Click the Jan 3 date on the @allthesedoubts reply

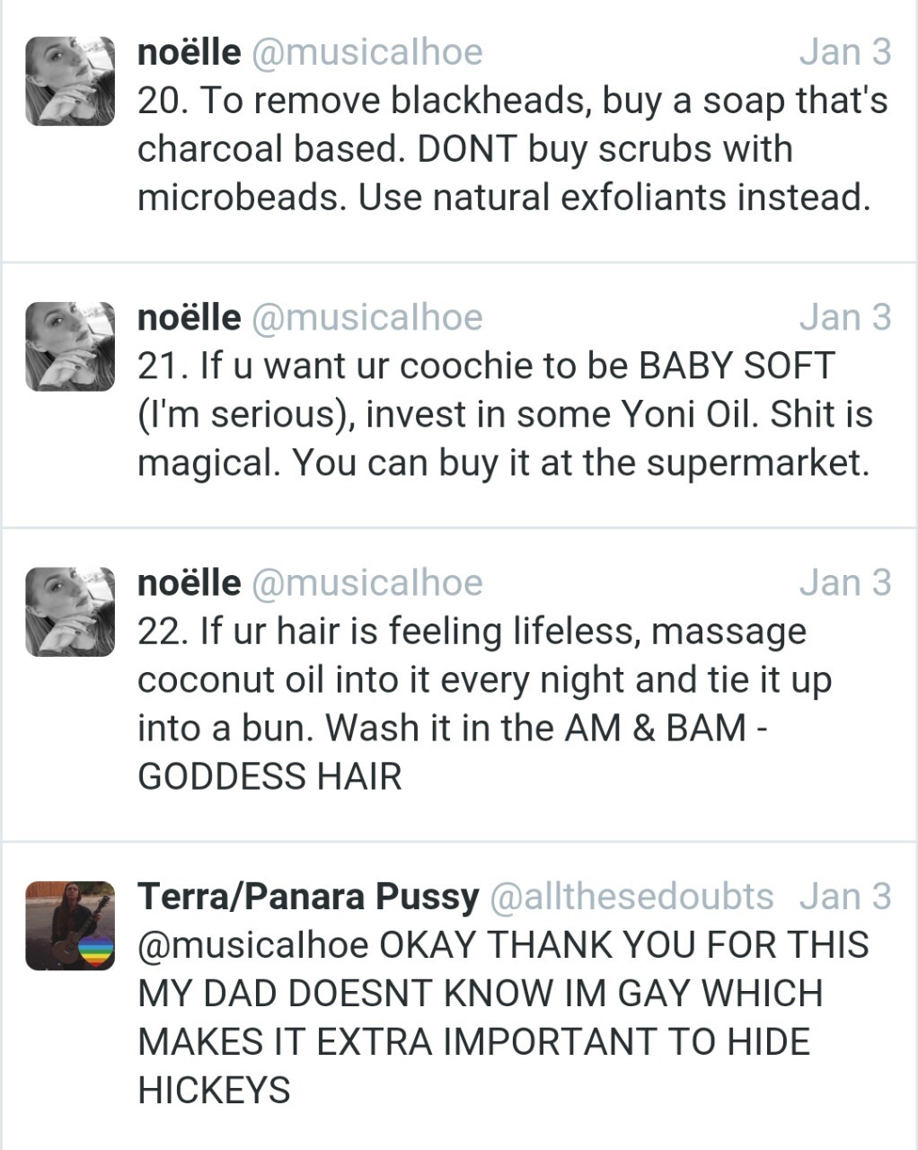pyautogui.click(x=844, y=896)
